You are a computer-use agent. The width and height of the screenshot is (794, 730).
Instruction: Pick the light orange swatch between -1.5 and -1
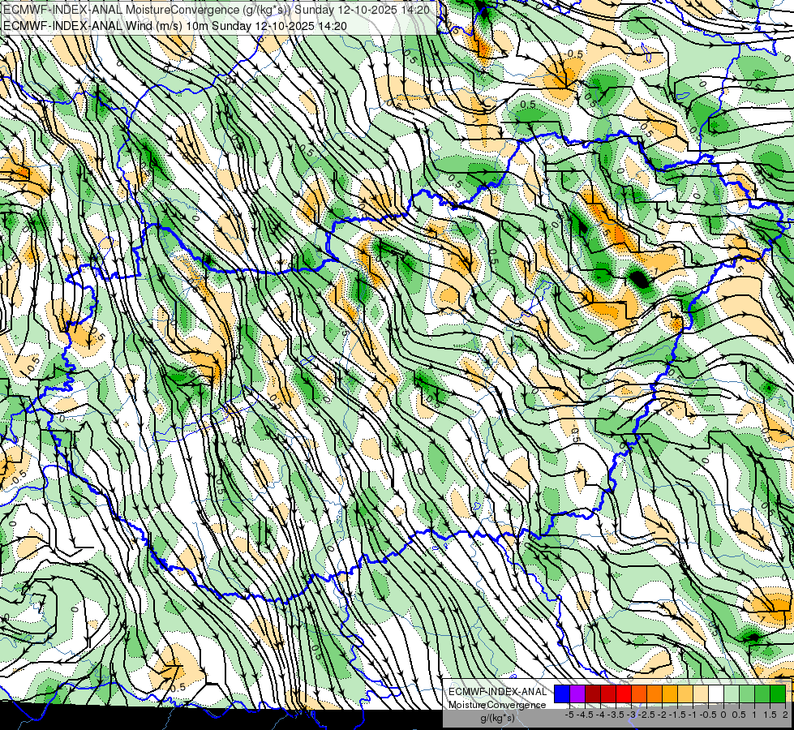(685, 694)
